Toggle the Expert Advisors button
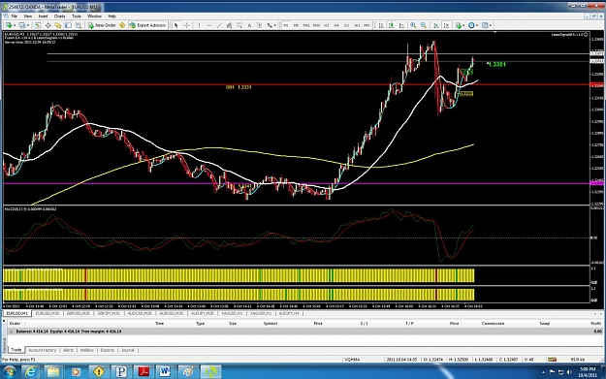 pyautogui.click(x=147, y=25)
